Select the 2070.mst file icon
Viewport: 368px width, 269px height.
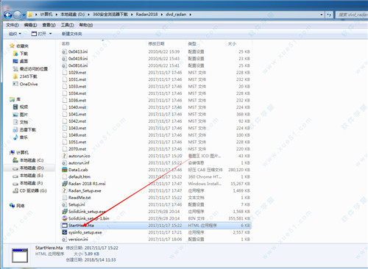coord(65,149)
